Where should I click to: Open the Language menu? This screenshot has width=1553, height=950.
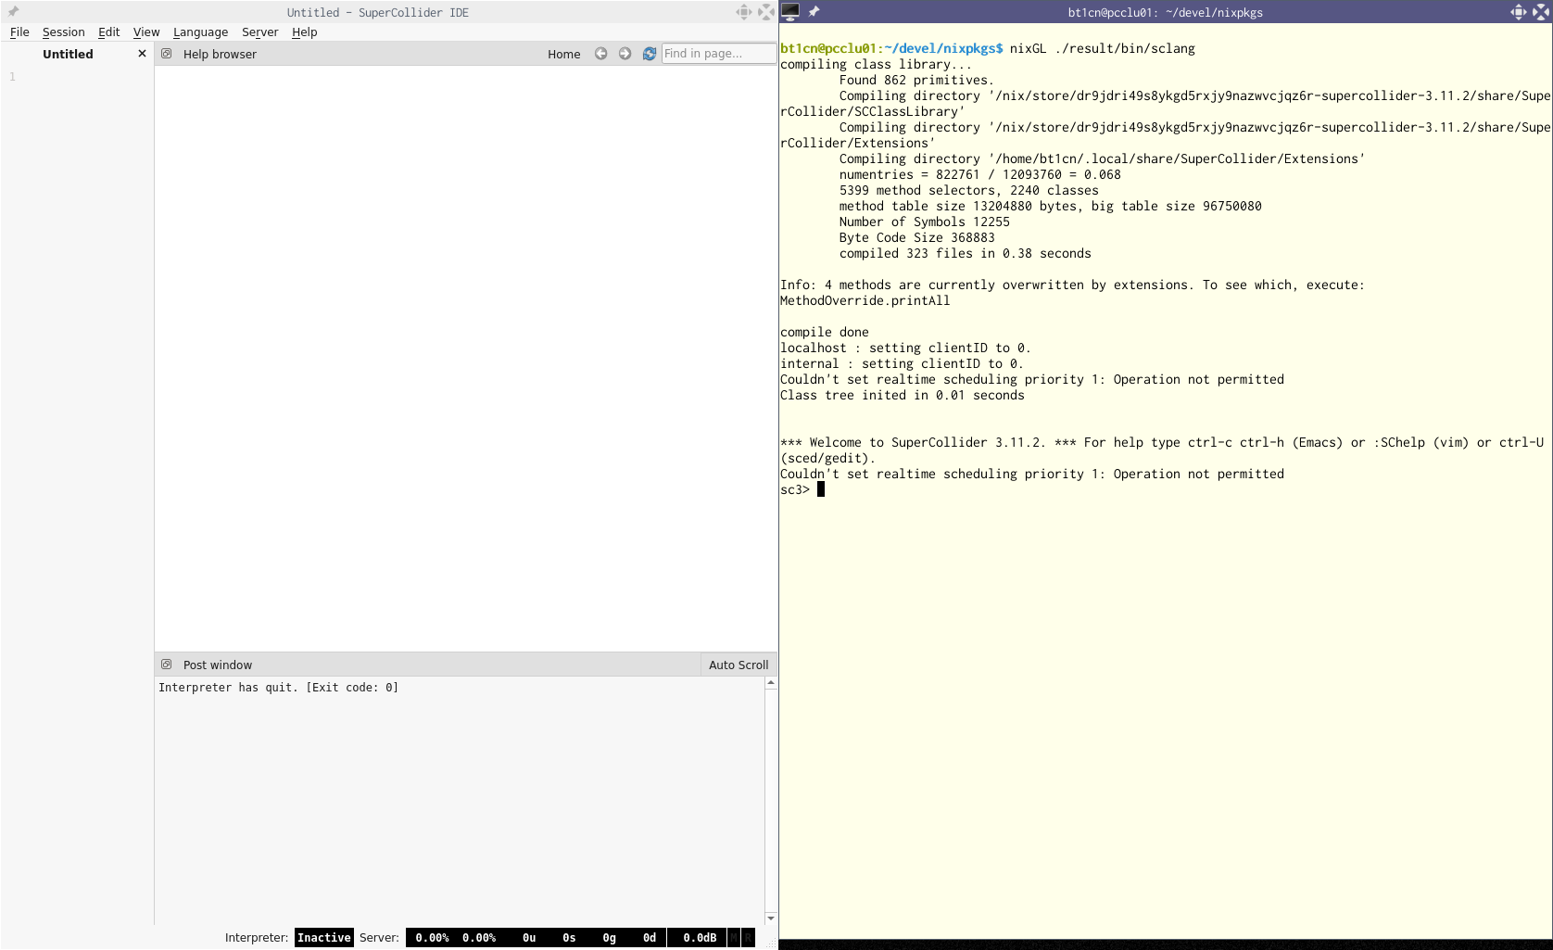pyautogui.click(x=200, y=32)
